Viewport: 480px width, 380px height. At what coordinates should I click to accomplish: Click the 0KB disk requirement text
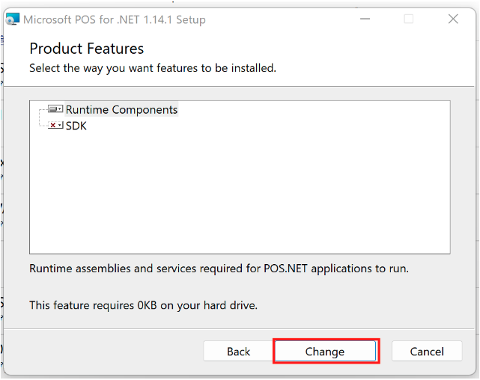coord(143,305)
